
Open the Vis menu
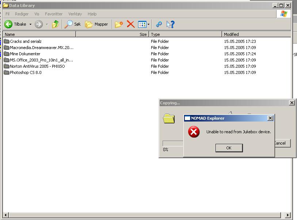tap(37, 14)
